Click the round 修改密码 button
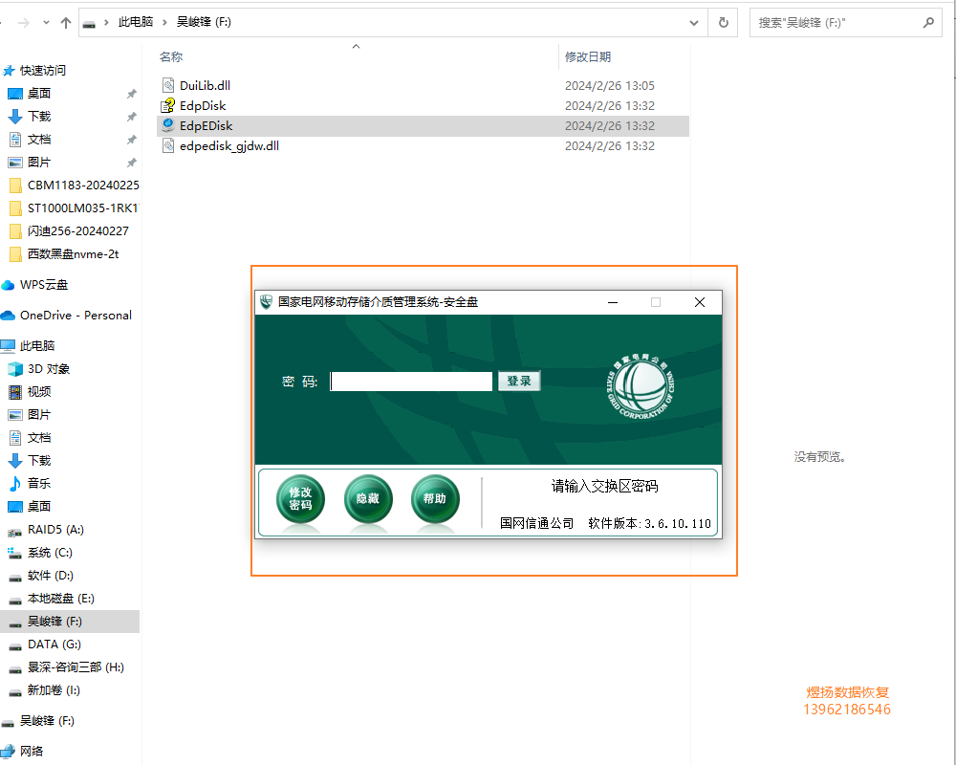Viewport: 956px width, 765px height. pos(300,499)
